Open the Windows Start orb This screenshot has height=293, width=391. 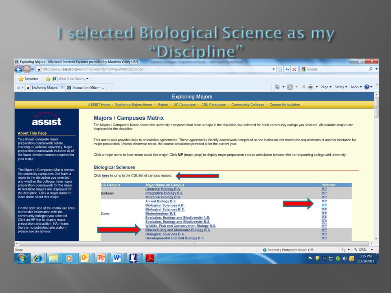pyautogui.click(x=22, y=258)
